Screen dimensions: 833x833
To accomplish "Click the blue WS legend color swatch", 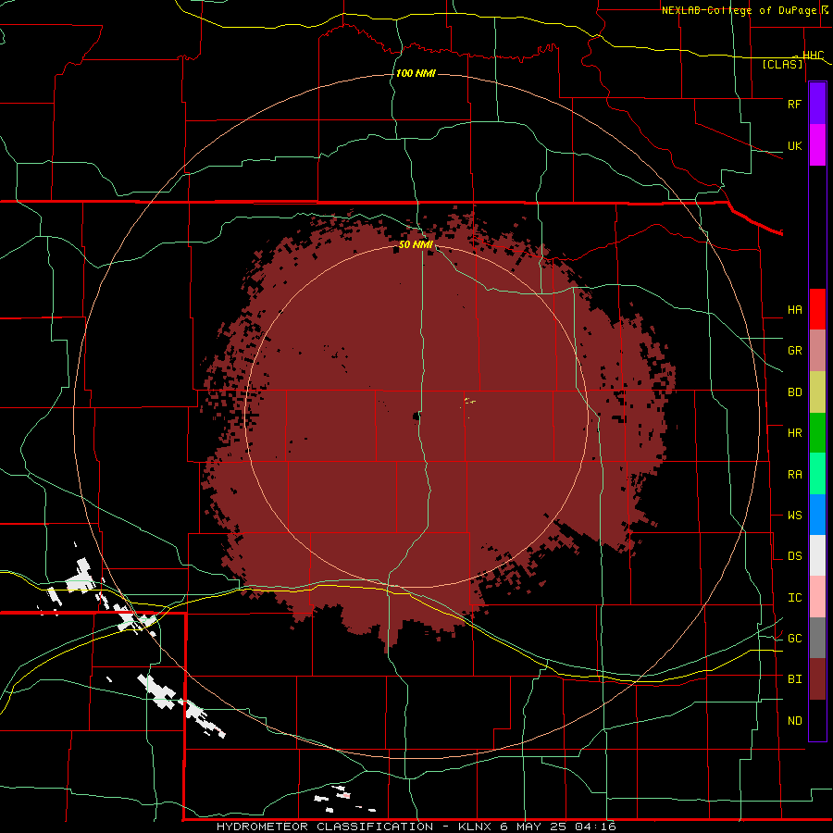I will [817, 515].
